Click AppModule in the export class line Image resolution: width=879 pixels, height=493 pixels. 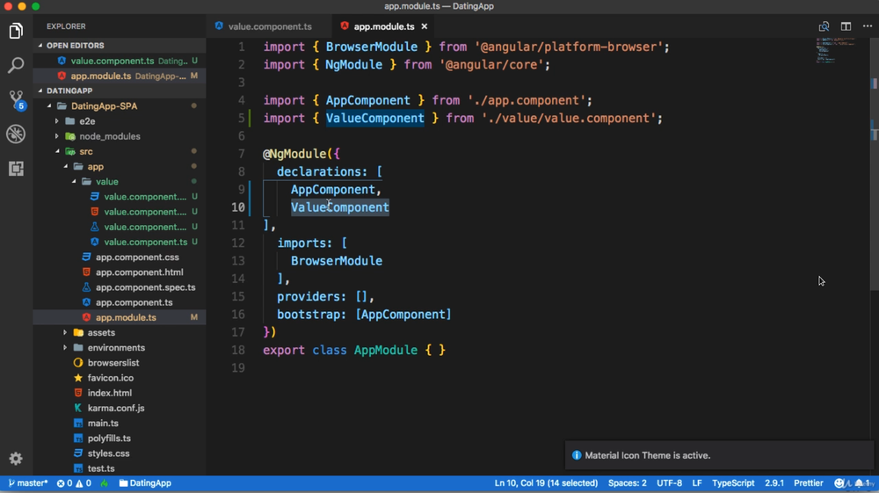click(x=386, y=350)
